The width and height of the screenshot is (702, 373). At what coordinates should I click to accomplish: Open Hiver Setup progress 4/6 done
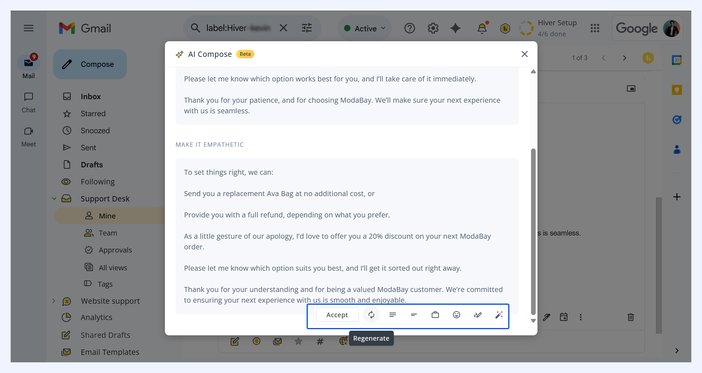coord(548,28)
